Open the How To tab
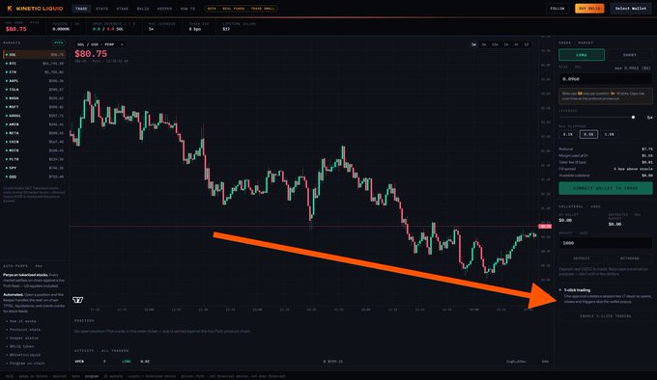657x380 pixels. [187, 9]
